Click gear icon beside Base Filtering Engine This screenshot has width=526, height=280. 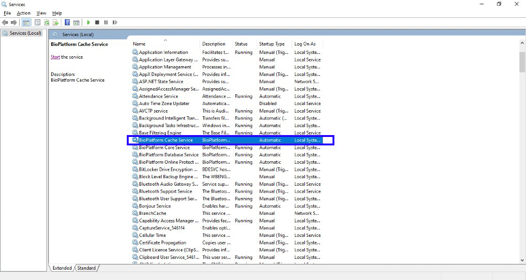135,133
